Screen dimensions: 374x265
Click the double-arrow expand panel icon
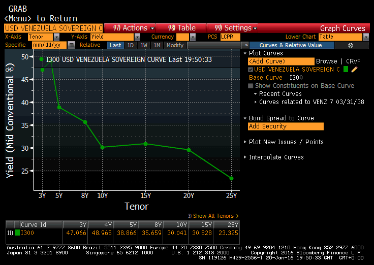coord(246,45)
